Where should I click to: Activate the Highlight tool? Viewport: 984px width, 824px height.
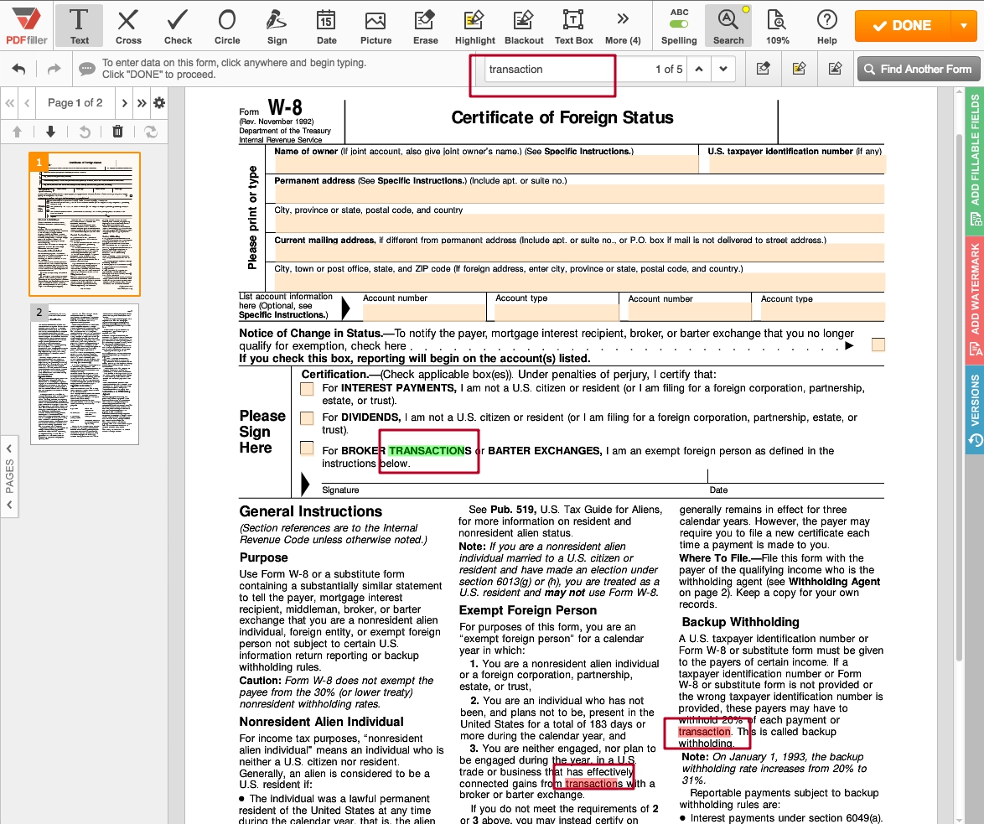click(475, 26)
